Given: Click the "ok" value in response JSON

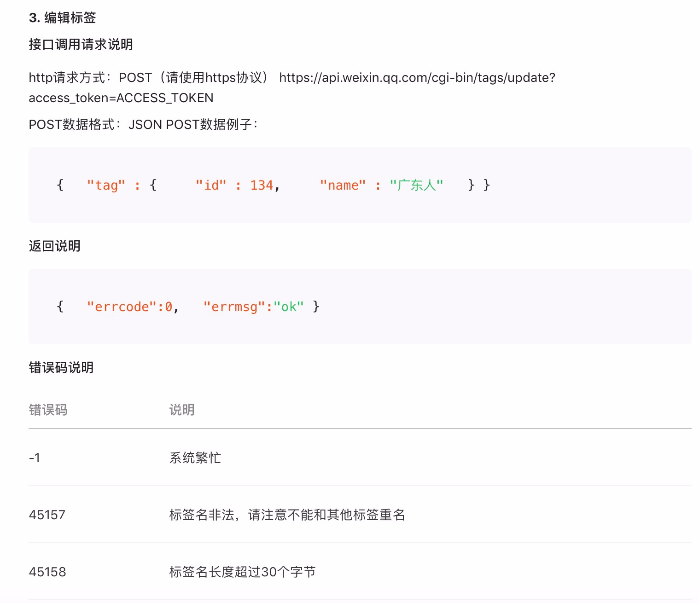Looking at the screenshot, I should click(x=289, y=307).
